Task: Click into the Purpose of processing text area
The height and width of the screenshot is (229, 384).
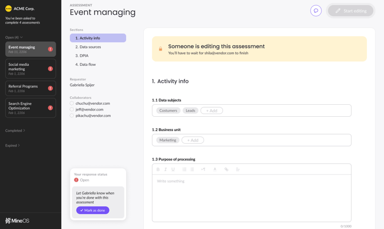Action: pos(251,198)
